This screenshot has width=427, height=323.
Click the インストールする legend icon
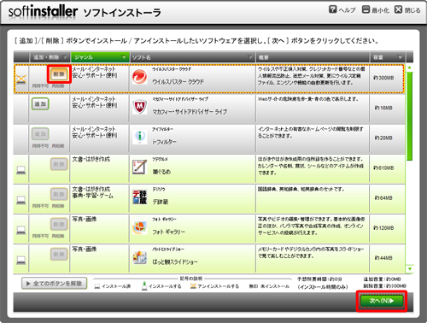click(x=144, y=285)
